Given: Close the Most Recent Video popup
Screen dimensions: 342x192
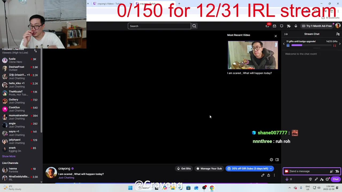Looking at the screenshot, I should 276,36.
